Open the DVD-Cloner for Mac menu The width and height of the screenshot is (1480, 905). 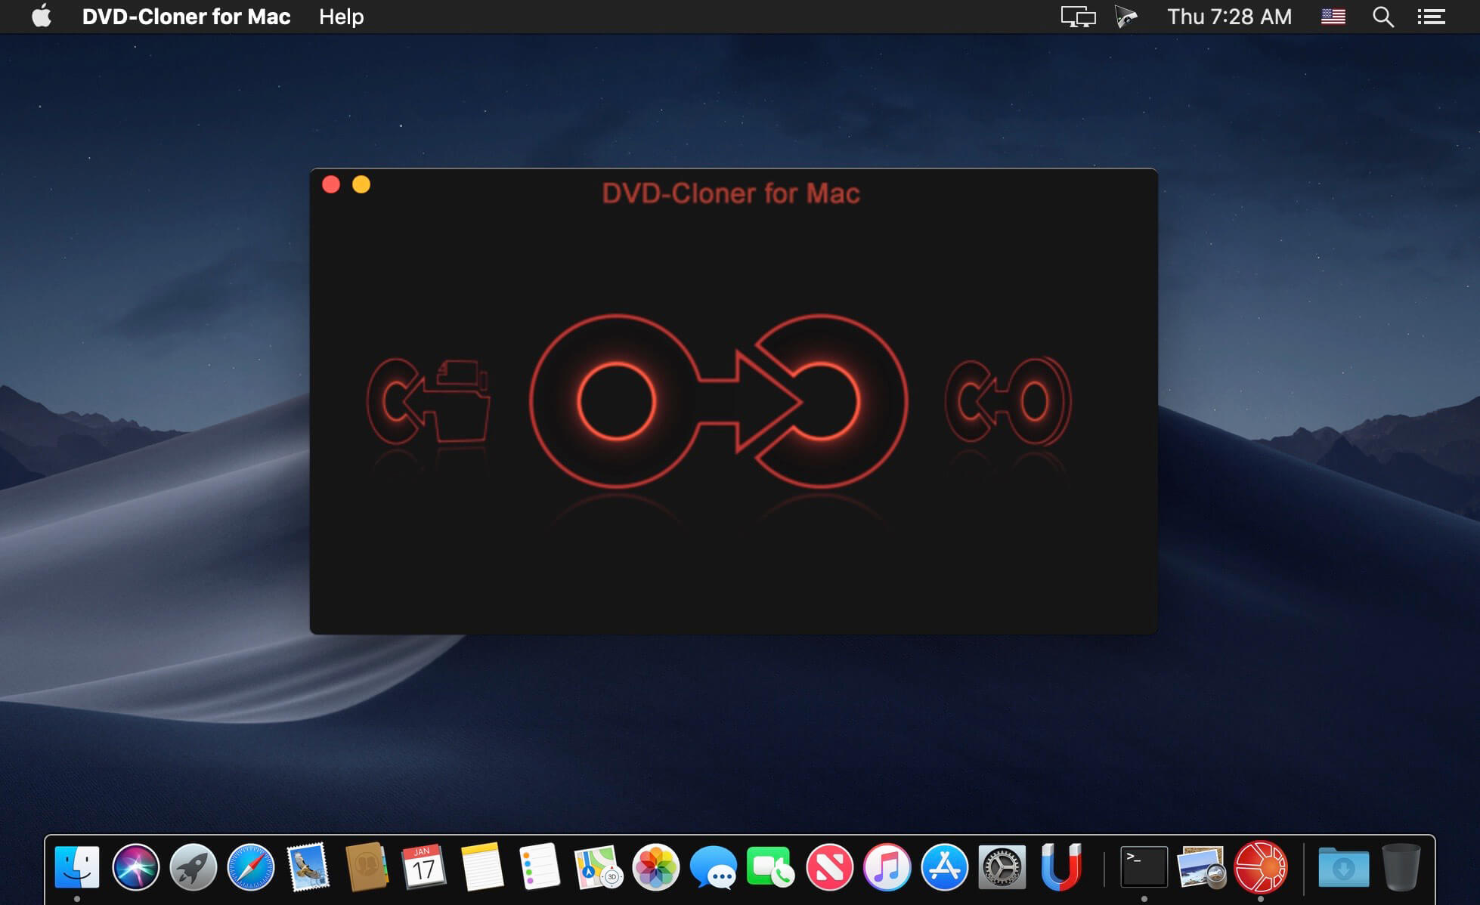(186, 17)
